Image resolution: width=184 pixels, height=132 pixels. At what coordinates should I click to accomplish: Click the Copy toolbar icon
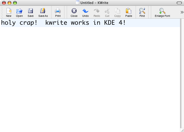tap(117, 12)
